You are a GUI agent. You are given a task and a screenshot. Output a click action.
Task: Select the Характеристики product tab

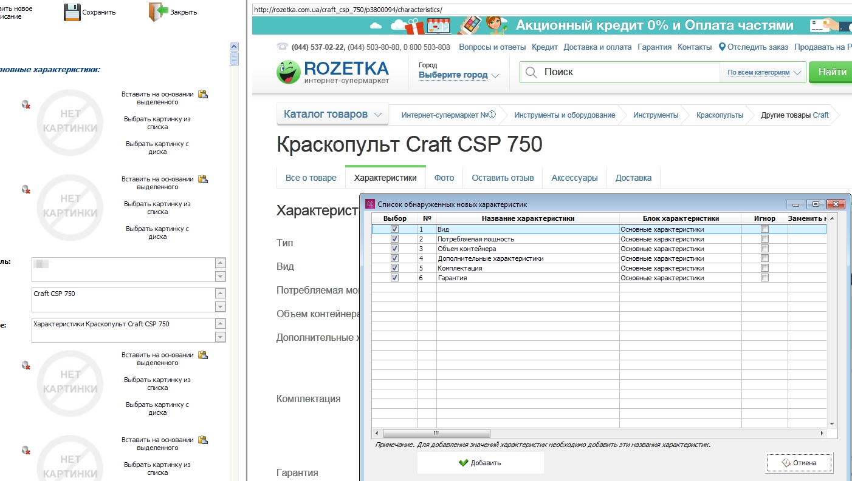coord(385,178)
